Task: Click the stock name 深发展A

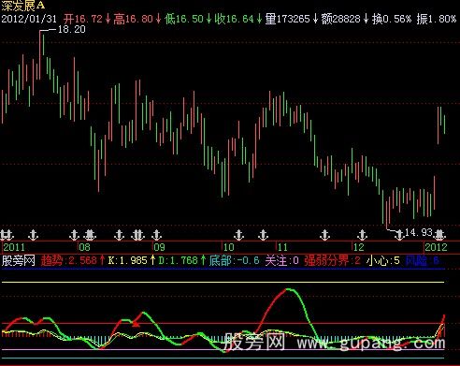Action: click(x=23, y=6)
